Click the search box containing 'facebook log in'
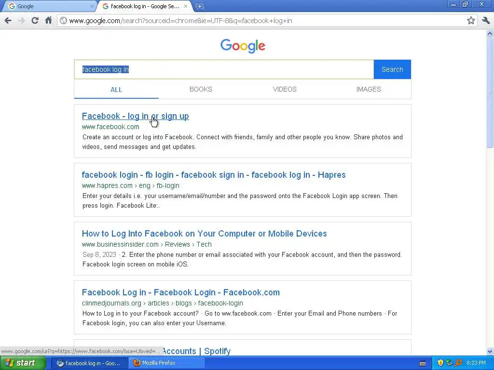Screen dimensions: 494x370 (x=224, y=69)
